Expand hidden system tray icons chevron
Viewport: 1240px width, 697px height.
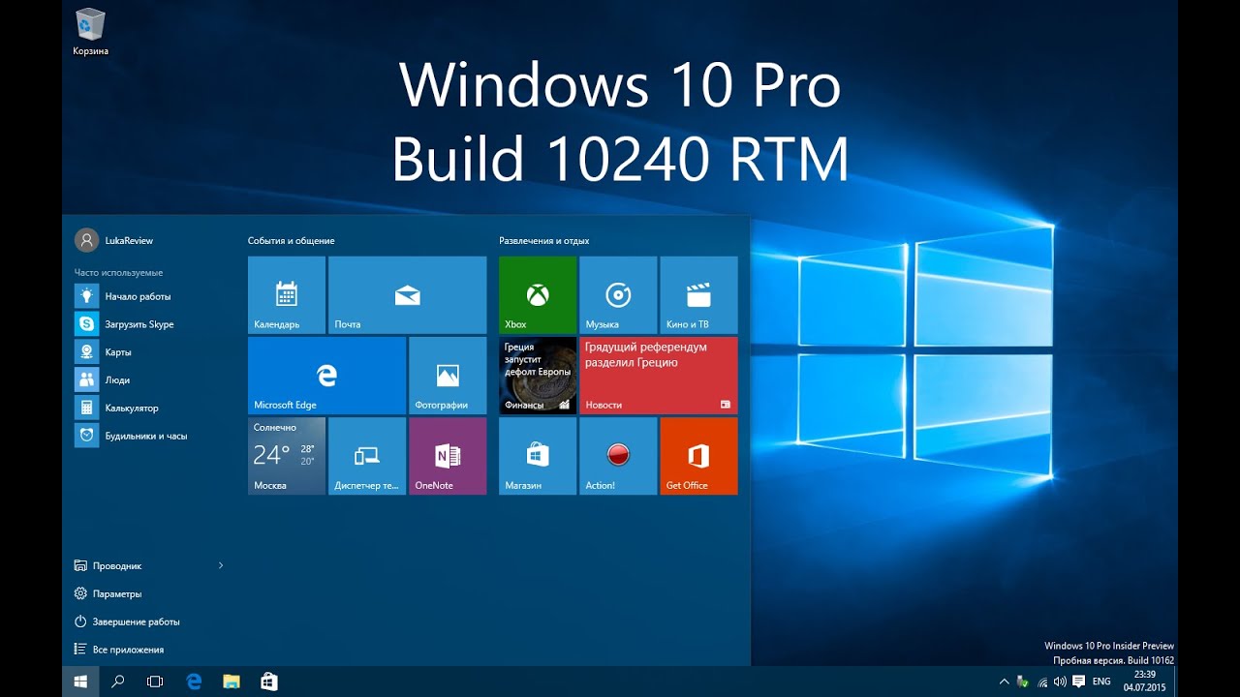pyautogui.click(x=1005, y=682)
